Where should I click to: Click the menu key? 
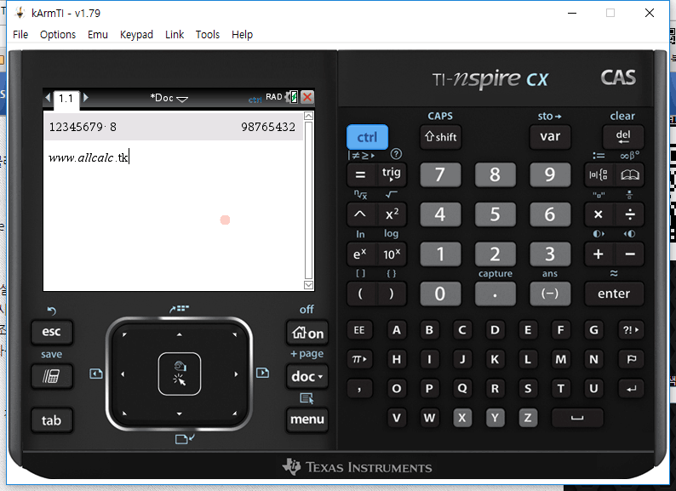tap(307, 419)
